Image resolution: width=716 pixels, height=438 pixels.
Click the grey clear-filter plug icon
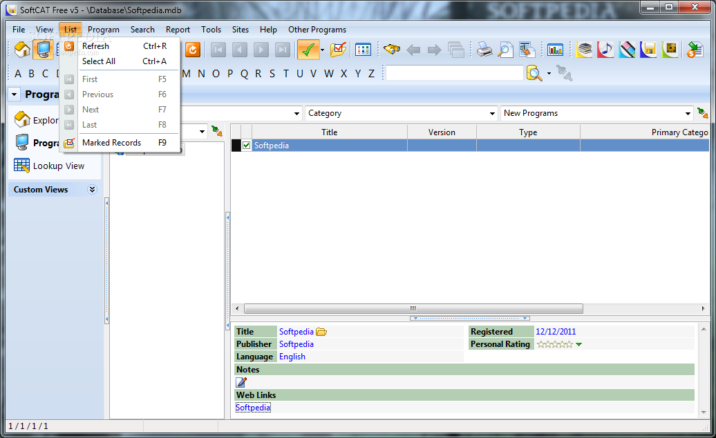(x=565, y=73)
